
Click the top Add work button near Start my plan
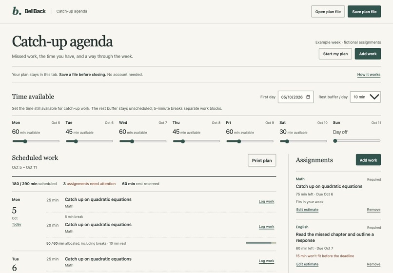point(368,54)
